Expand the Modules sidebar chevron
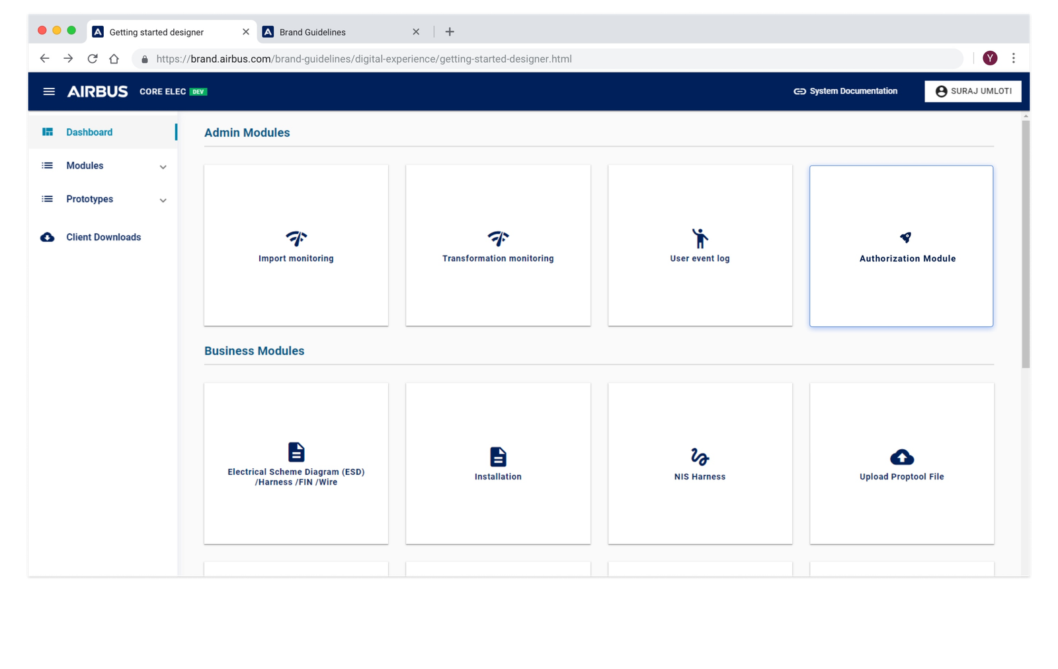The image size is (1058, 669). pyautogui.click(x=163, y=166)
